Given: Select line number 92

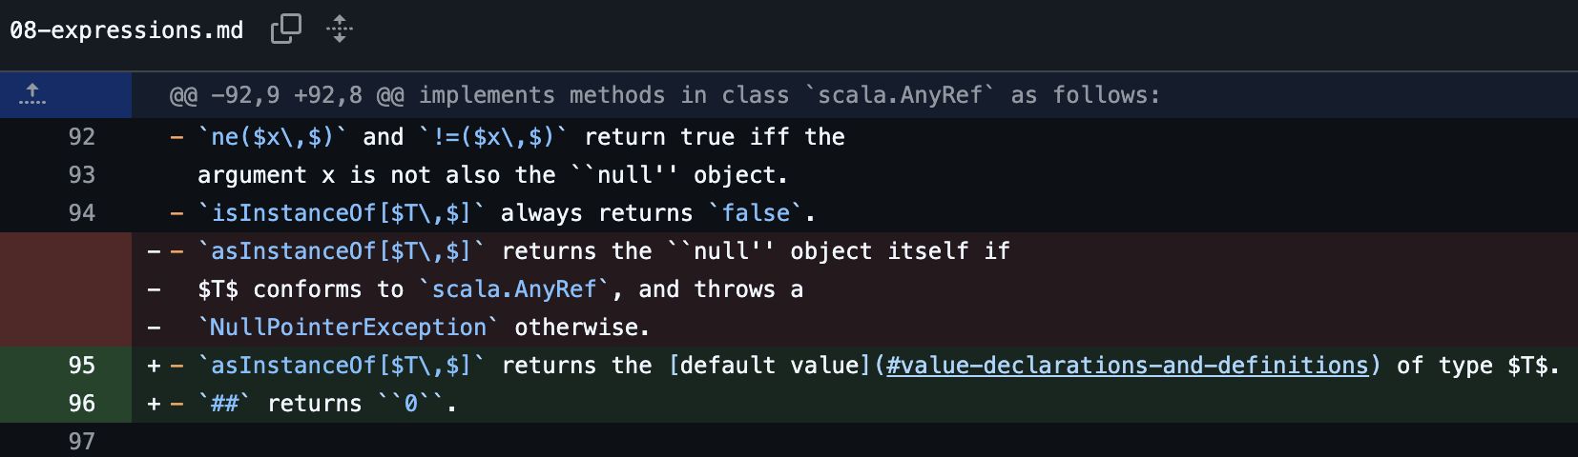Looking at the screenshot, I should 82,137.
